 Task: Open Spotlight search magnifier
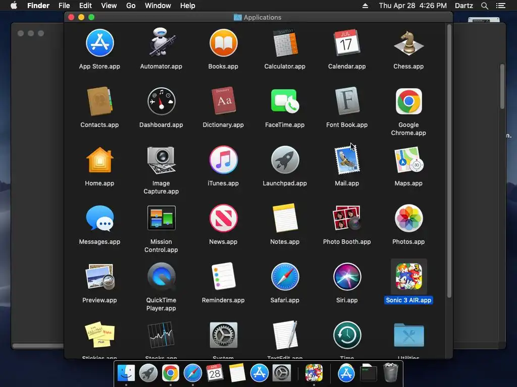[x=484, y=6]
